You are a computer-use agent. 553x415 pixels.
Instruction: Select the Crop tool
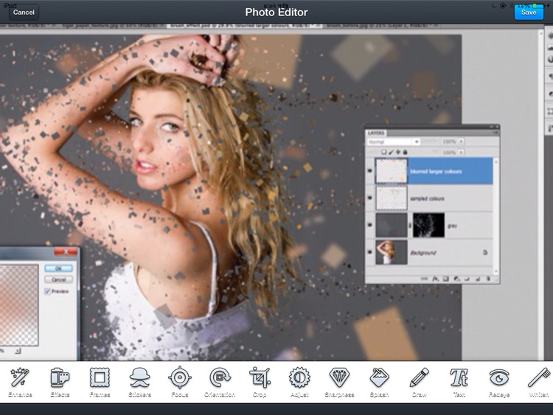pos(260,383)
